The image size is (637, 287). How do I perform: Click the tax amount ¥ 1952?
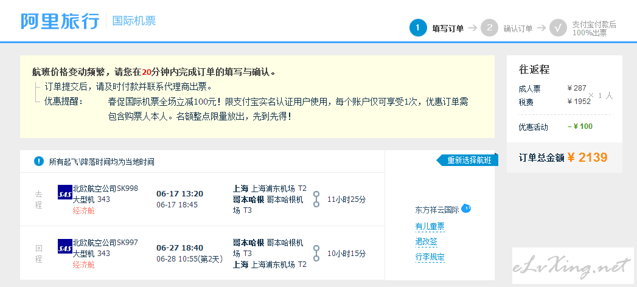click(579, 102)
